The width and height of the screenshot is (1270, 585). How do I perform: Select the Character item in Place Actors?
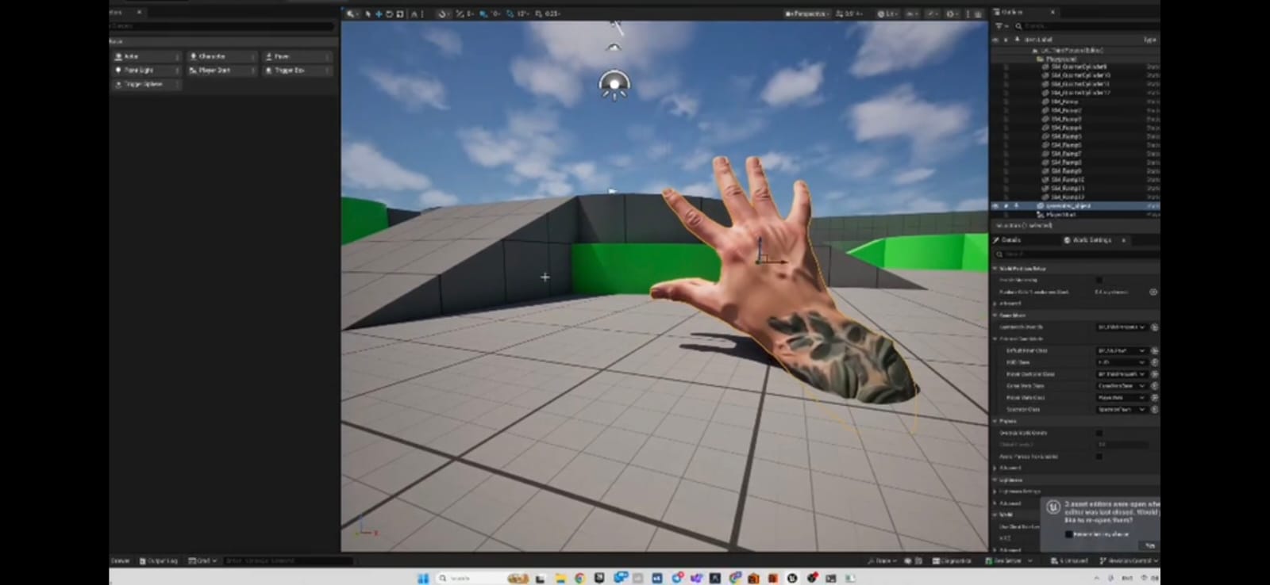click(x=221, y=56)
